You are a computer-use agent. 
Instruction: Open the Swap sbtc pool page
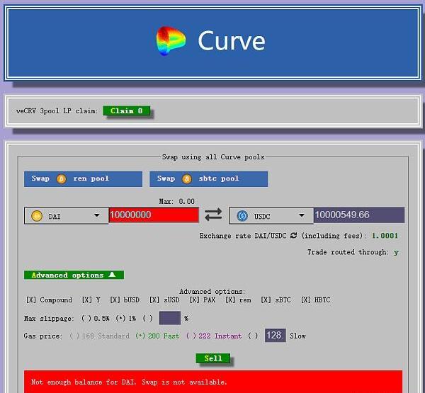click(x=208, y=178)
